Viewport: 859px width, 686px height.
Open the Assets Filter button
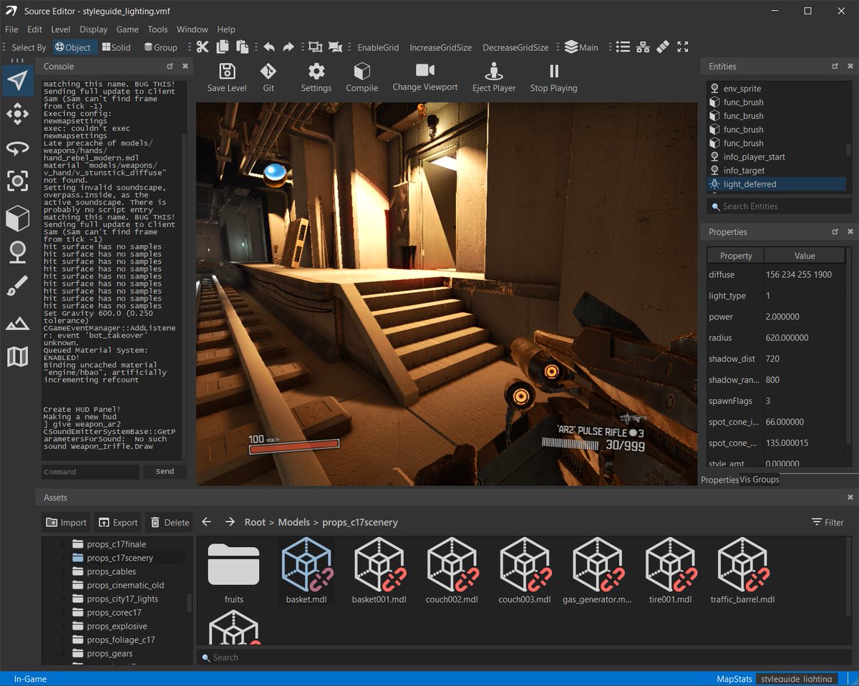[828, 522]
